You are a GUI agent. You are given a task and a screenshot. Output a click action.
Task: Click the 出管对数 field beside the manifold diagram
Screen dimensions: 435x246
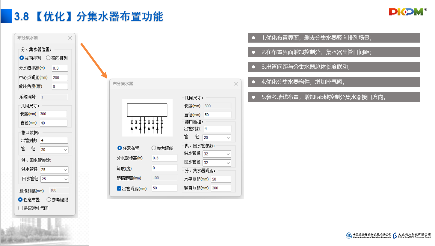[x=217, y=129]
